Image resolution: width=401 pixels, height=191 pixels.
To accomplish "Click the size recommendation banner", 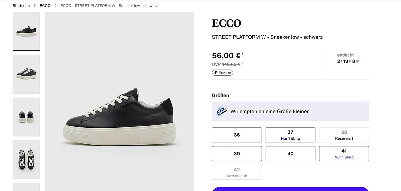I will pyautogui.click(x=290, y=111).
